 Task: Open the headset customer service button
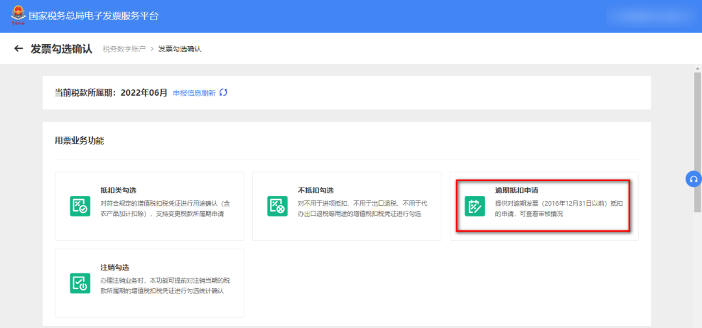coord(694,180)
